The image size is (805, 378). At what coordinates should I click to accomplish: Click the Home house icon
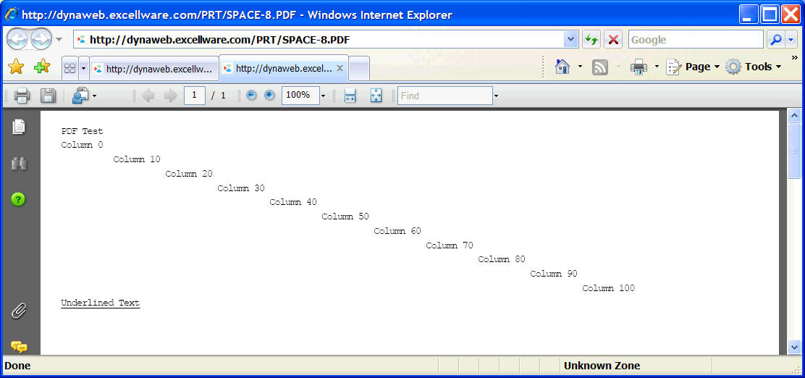tap(562, 67)
